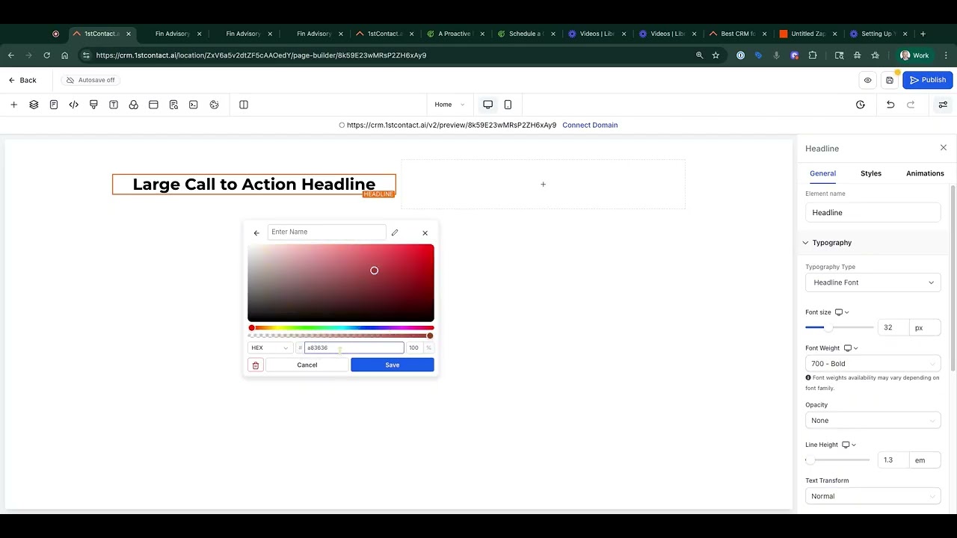Open the Opacity dropdown
Viewport: 957px width, 538px height.
[873, 420]
